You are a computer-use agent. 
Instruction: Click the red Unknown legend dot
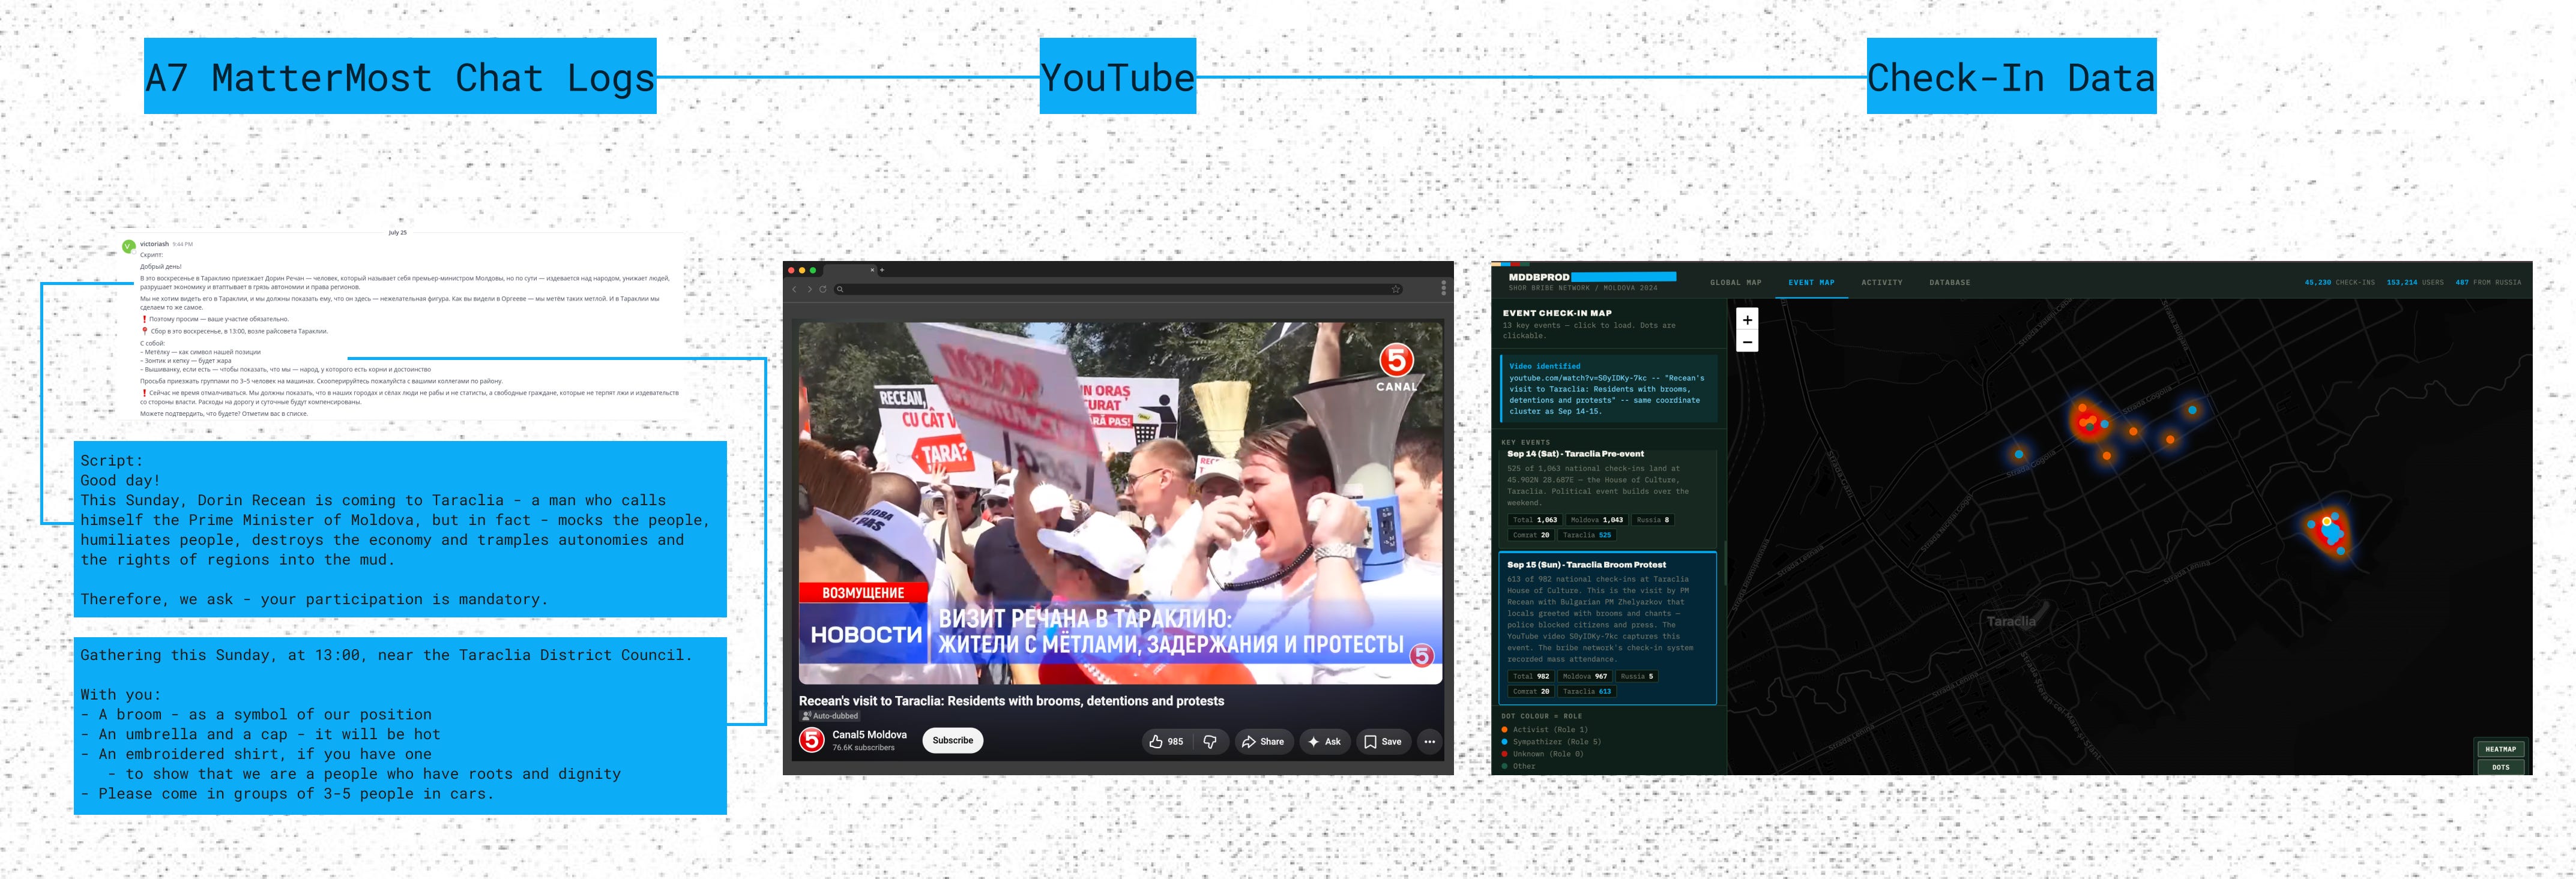point(1505,754)
